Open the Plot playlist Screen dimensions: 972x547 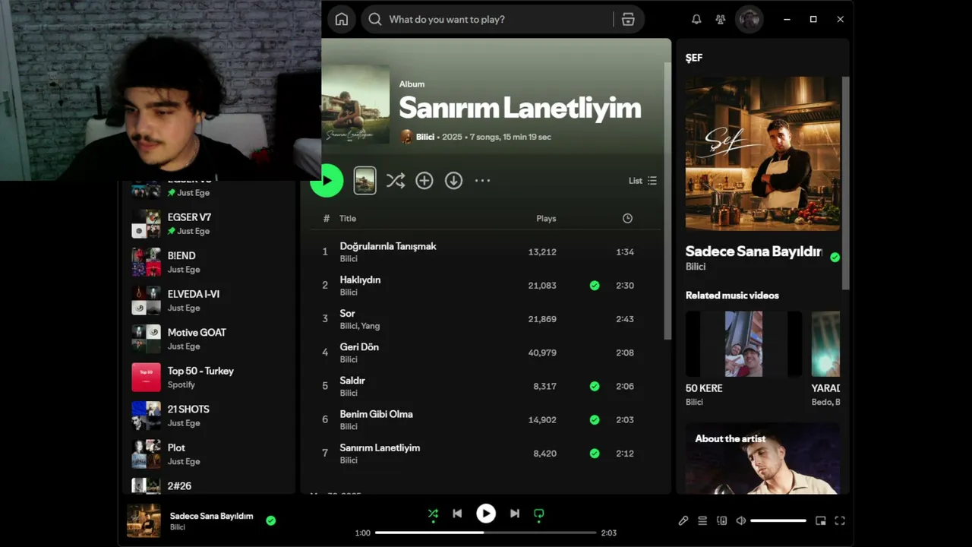(x=209, y=454)
